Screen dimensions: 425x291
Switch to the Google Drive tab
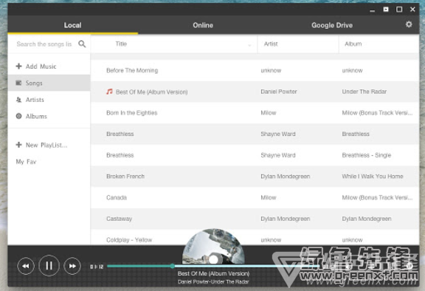(x=332, y=25)
